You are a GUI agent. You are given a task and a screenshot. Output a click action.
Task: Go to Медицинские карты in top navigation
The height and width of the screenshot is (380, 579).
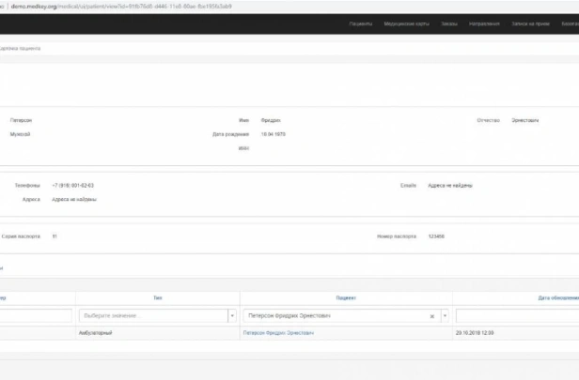[x=407, y=23]
